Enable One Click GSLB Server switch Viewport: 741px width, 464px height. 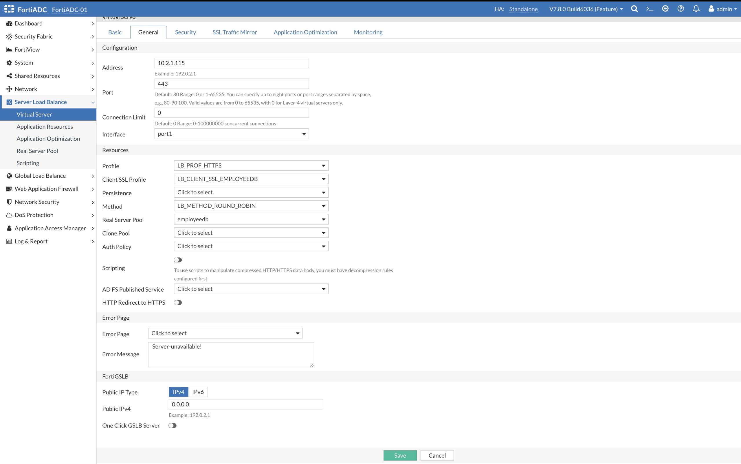(x=173, y=426)
